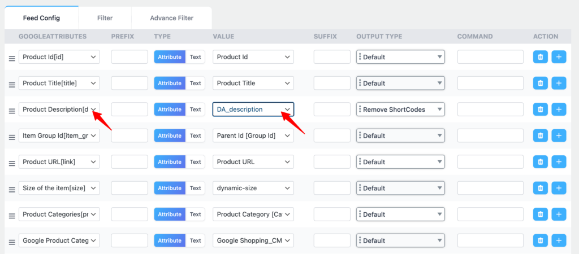The width and height of the screenshot is (579, 254).
Task: Open the Advance Filter tab
Action: (x=172, y=17)
